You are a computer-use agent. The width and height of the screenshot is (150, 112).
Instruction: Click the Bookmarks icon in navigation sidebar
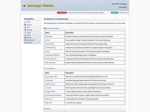point(25,40)
